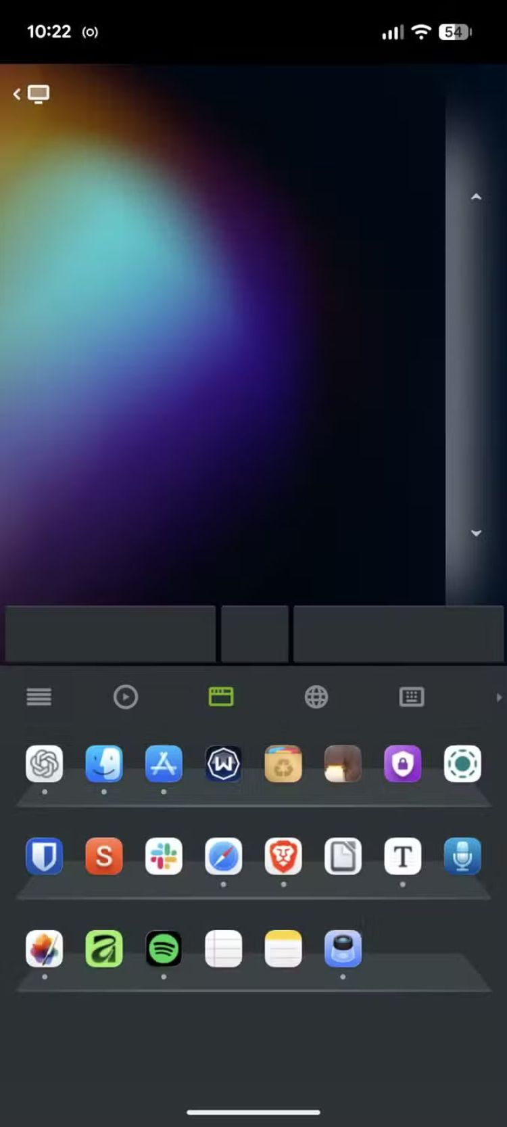Screen dimensions: 507x1127
Task: Launch the Bitwarden shield icon
Action: (45, 856)
